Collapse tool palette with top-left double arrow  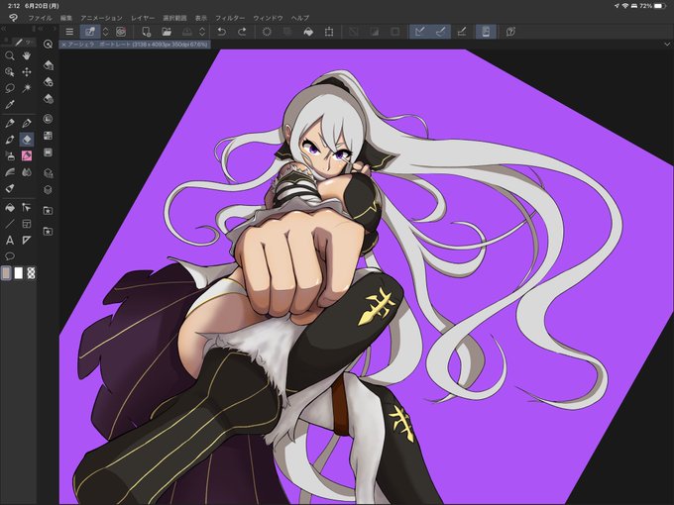click(x=3, y=29)
